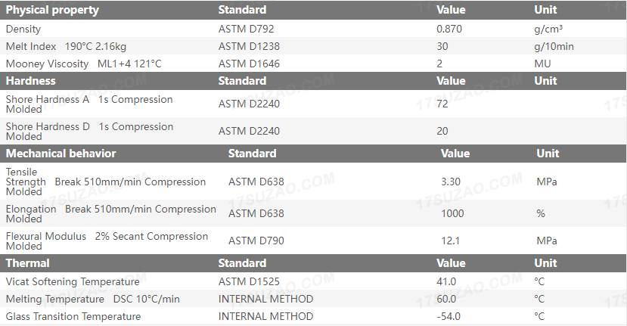The image size is (627, 326).
Task: Click the ASTM D1238 standard cell
Action: pyautogui.click(x=251, y=47)
